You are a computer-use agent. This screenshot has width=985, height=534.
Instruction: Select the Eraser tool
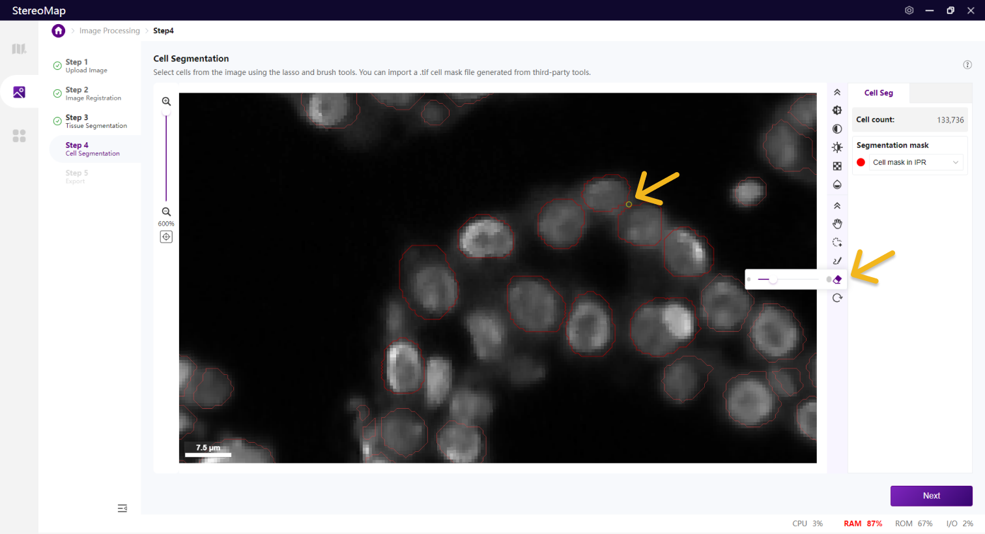[x=837, y=280]
